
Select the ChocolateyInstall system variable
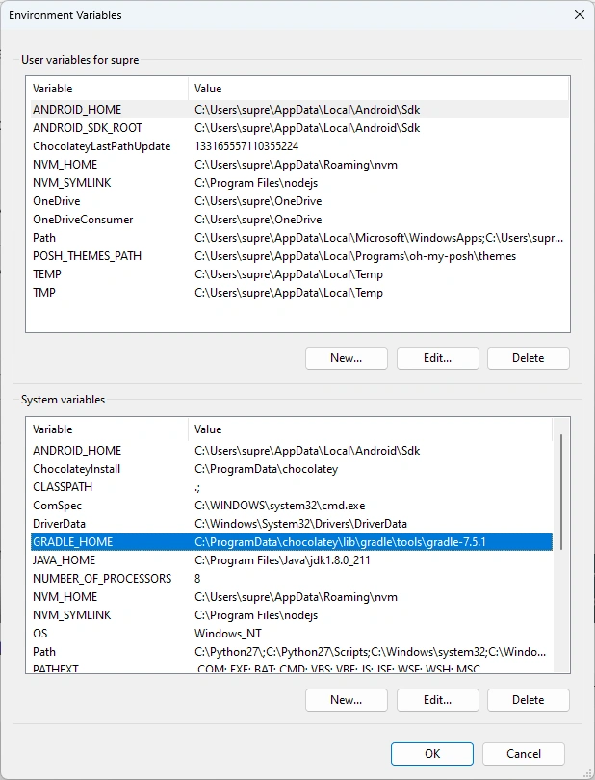76,469
